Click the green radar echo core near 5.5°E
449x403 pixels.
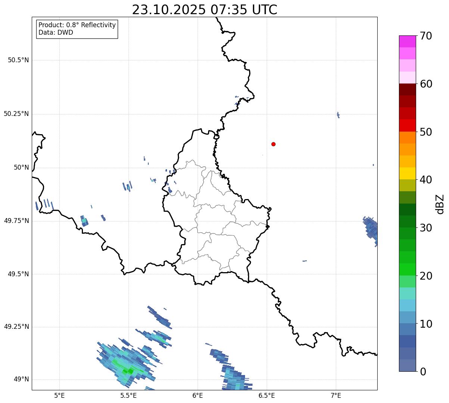tap(128, 371)
